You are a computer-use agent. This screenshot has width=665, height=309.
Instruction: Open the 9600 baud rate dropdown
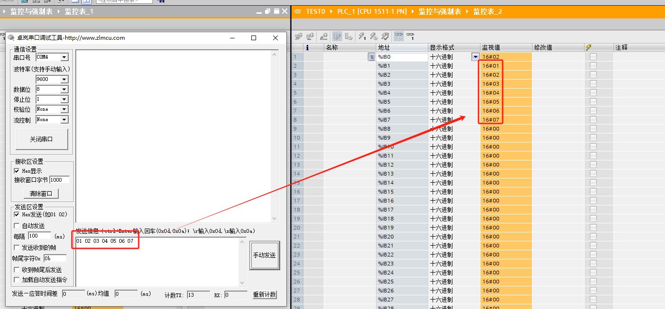pyautogui.click(x=64, y=79)
